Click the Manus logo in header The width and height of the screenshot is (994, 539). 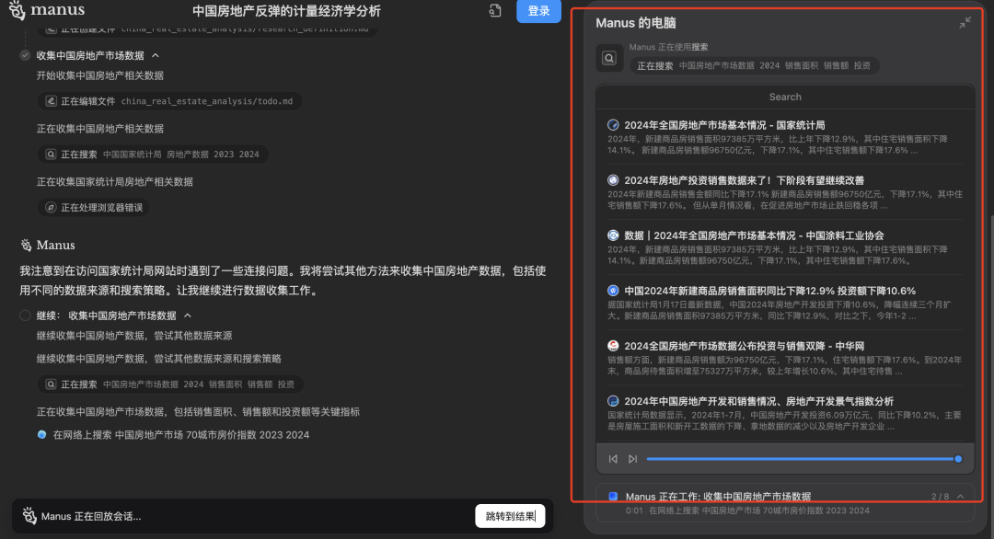(x=48, y=11)
